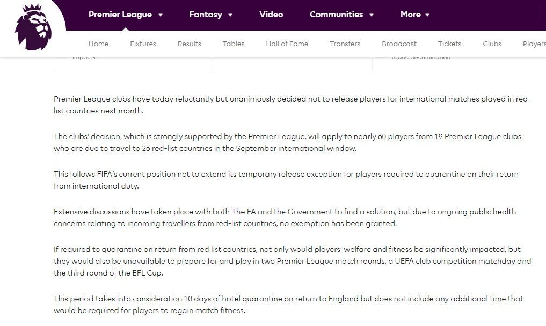Screen dimensions: 546x326
Task: Visit the Hall of Fame page
Action: pos(287,44)
